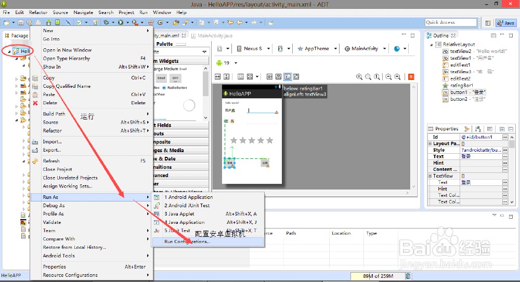Toggle Show Advanced Properties icon

(466, 129)
